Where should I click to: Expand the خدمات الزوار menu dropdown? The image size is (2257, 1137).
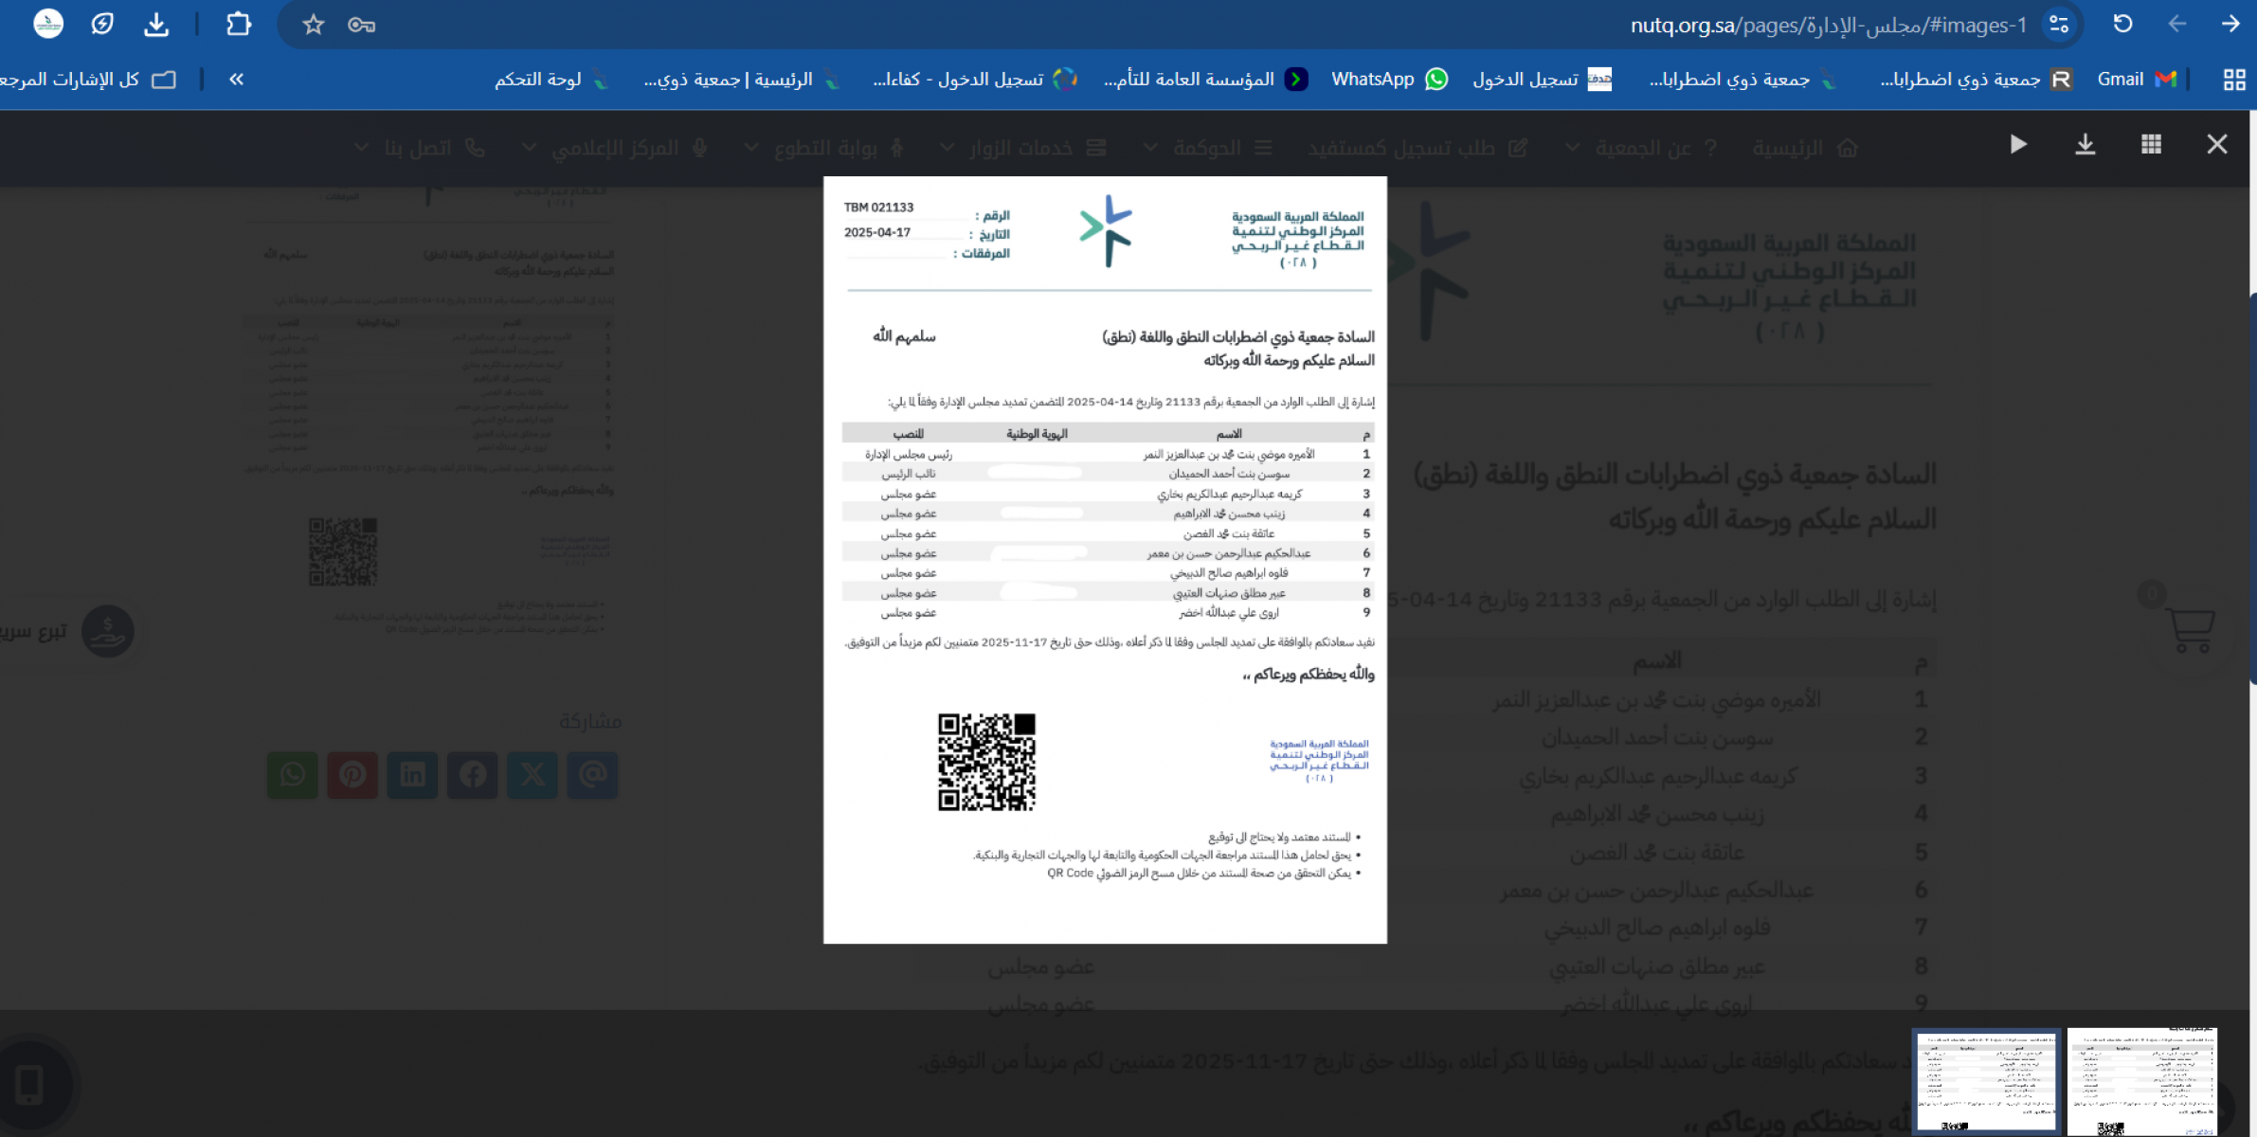(x=1023, y=148)
